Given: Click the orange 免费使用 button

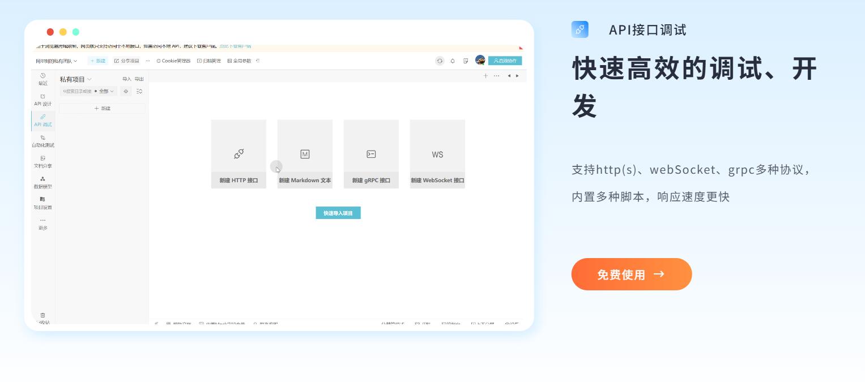Looking at the screenshot, I should [x=632, y=274].
